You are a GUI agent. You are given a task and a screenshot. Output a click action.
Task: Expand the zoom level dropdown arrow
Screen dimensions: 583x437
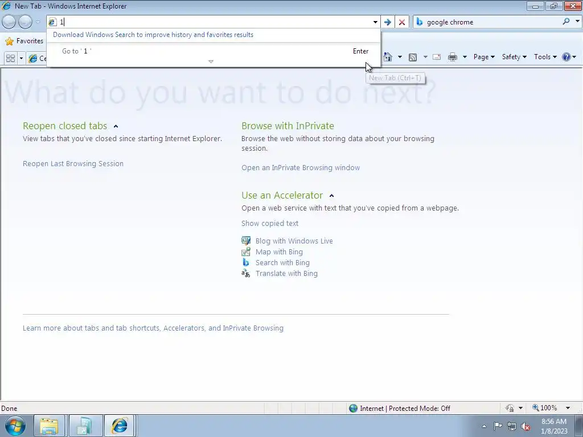pos(568,408)
